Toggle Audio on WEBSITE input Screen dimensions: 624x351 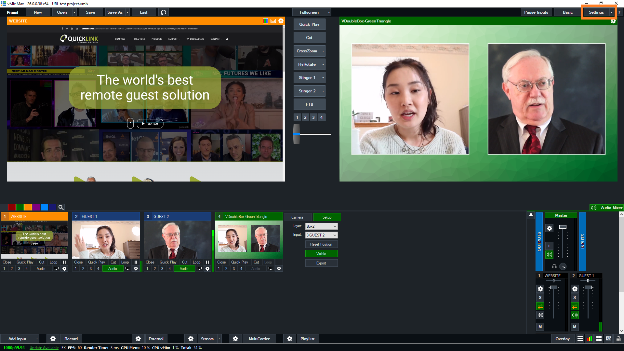(41, 269)
